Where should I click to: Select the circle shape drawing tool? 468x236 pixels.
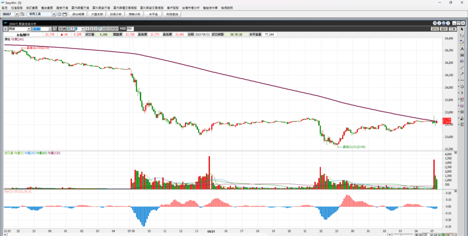[x=462, y=87]
